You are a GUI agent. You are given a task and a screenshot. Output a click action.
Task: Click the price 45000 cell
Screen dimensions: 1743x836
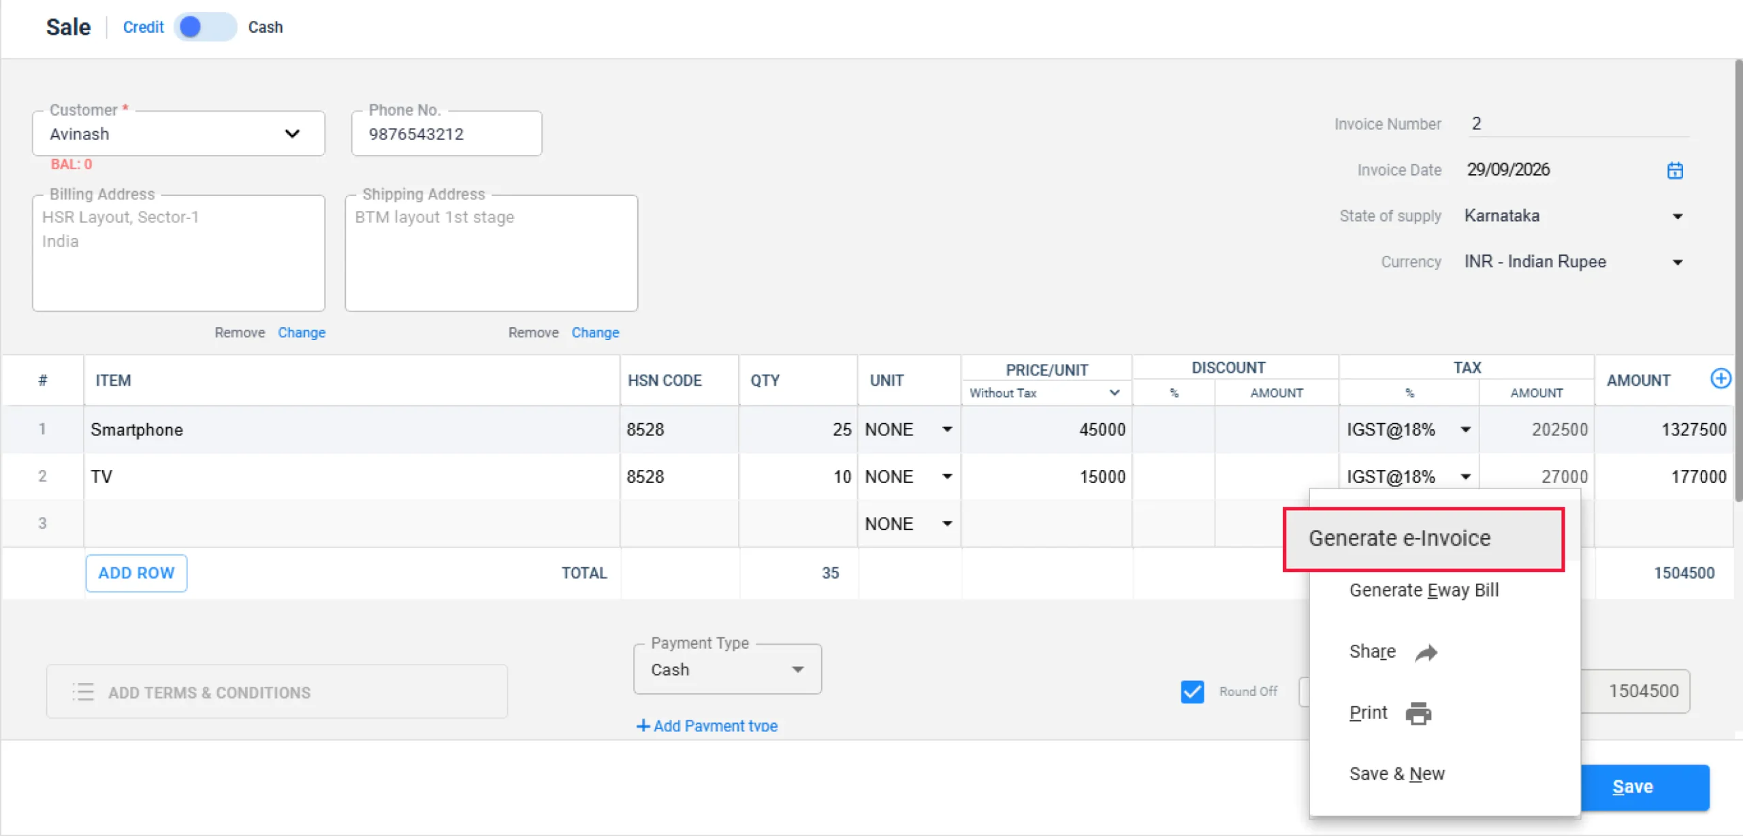pyautogui.click(x=1046, y=430)
